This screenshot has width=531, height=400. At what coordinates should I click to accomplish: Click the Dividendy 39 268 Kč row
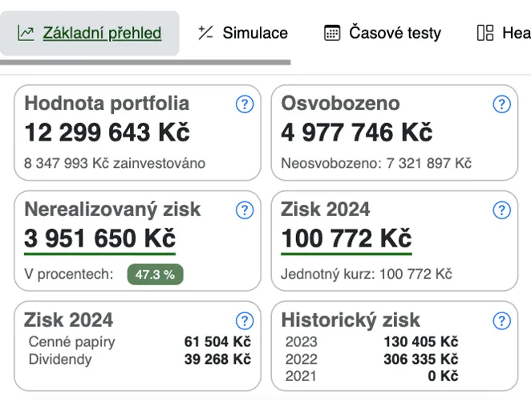pyautogui.click(x=140, y=359)
